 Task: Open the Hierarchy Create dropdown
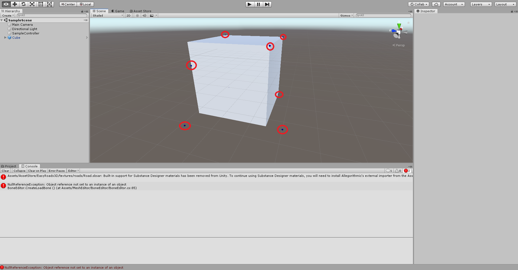tap(8, 15)
